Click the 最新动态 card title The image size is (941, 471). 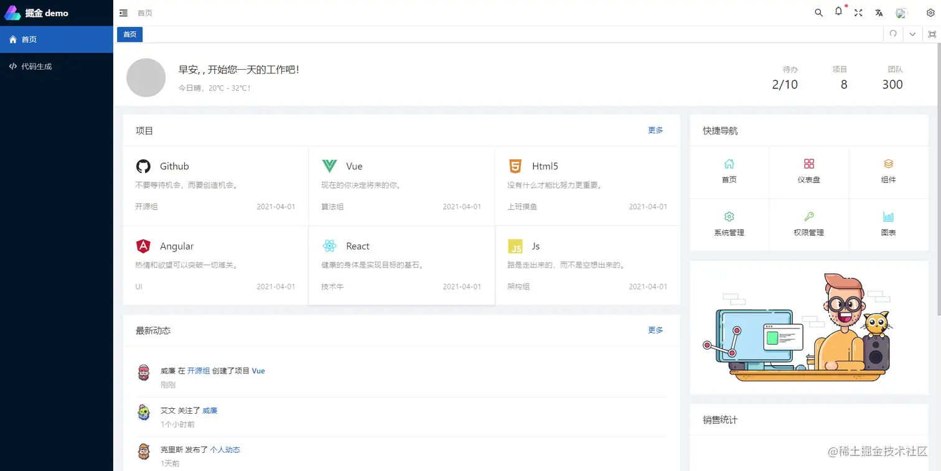pyautogui.click(x=153, y=330)
